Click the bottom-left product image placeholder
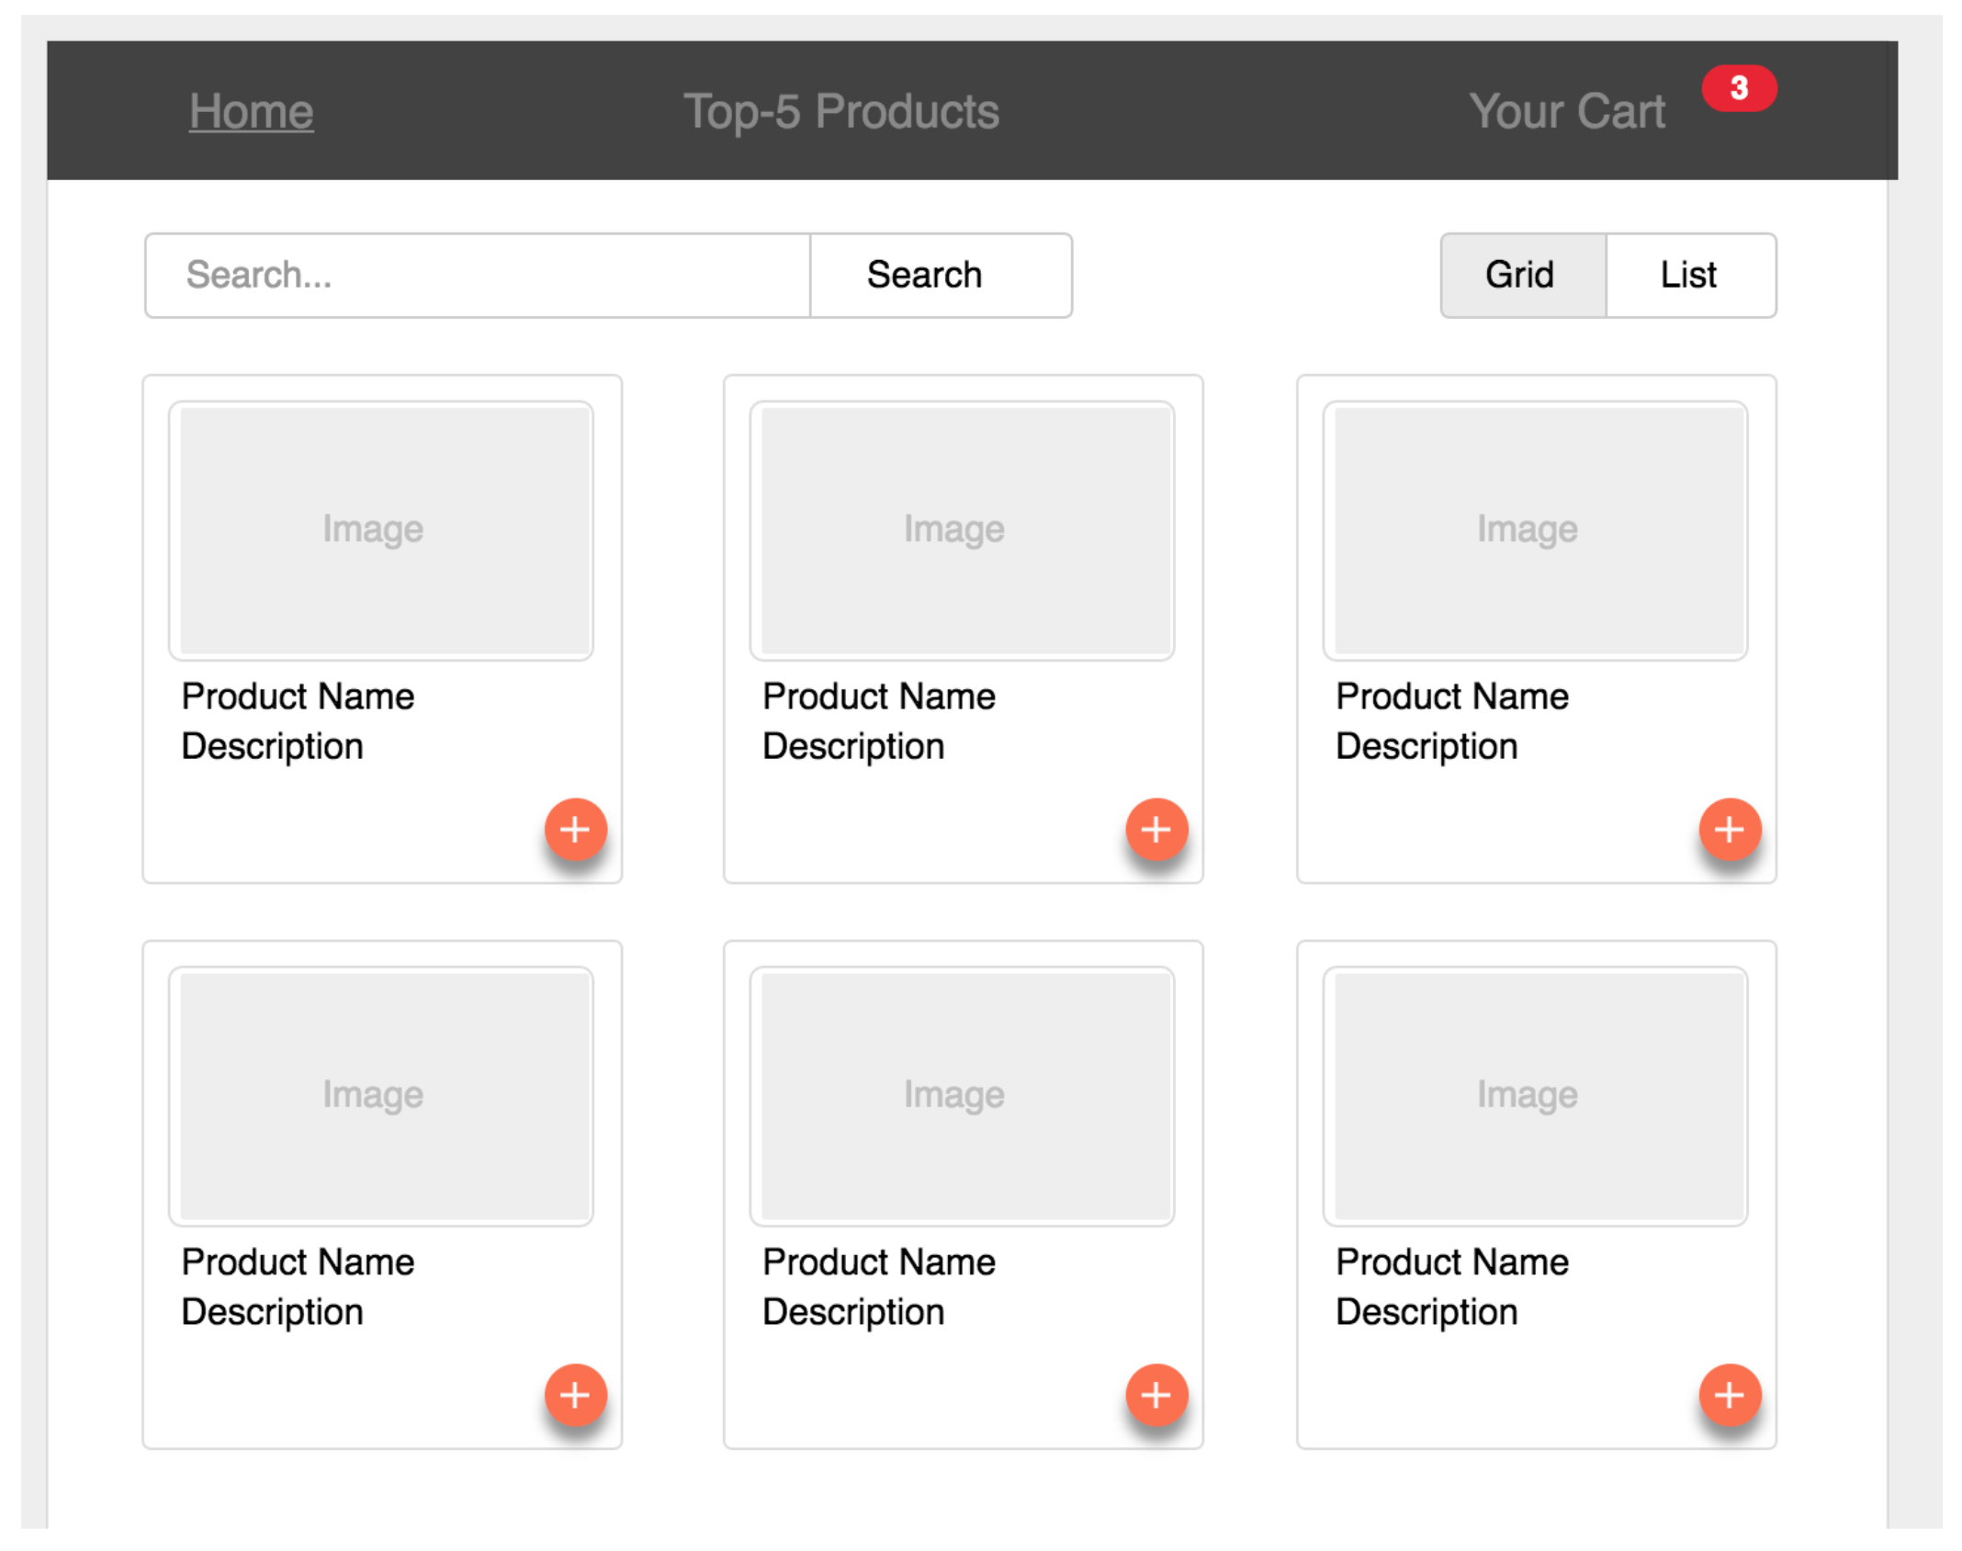 point(380,1095)
